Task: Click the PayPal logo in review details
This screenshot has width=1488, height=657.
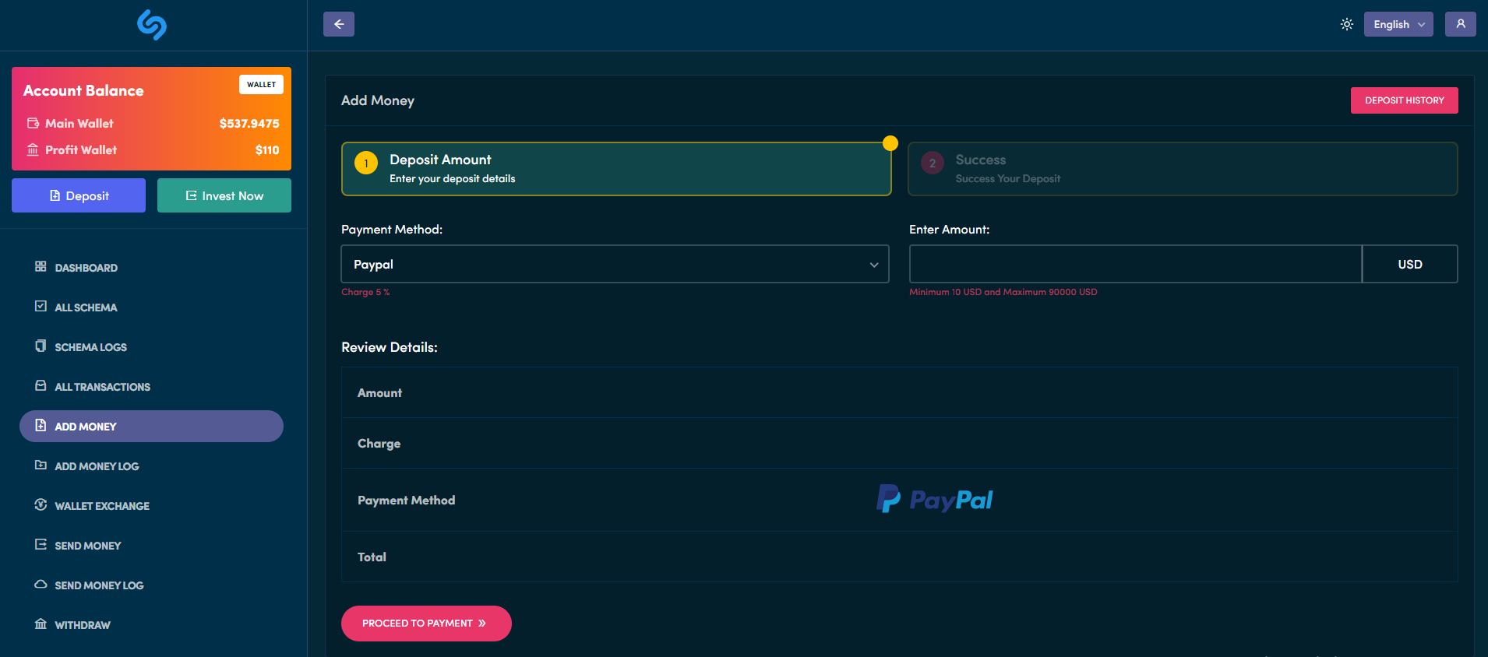Action: tap(935, 500)
